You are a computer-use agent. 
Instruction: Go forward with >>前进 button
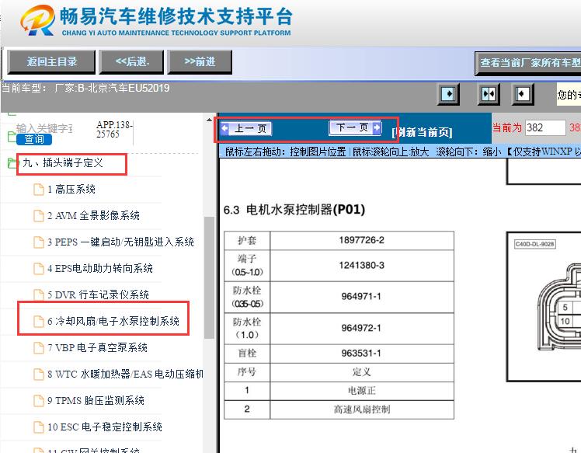(200, 62)
